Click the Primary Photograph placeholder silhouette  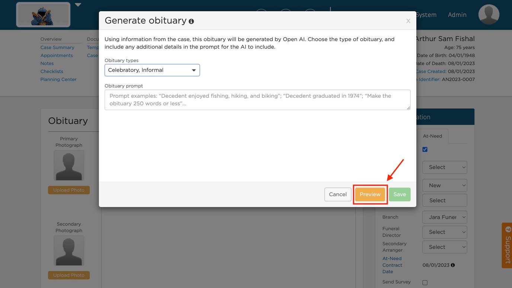[69, 165]
